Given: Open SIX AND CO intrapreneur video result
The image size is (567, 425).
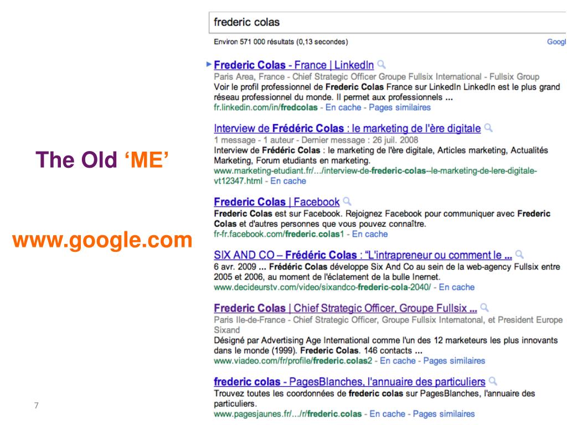Looking at the screenshot, I should tap(363, 255).
